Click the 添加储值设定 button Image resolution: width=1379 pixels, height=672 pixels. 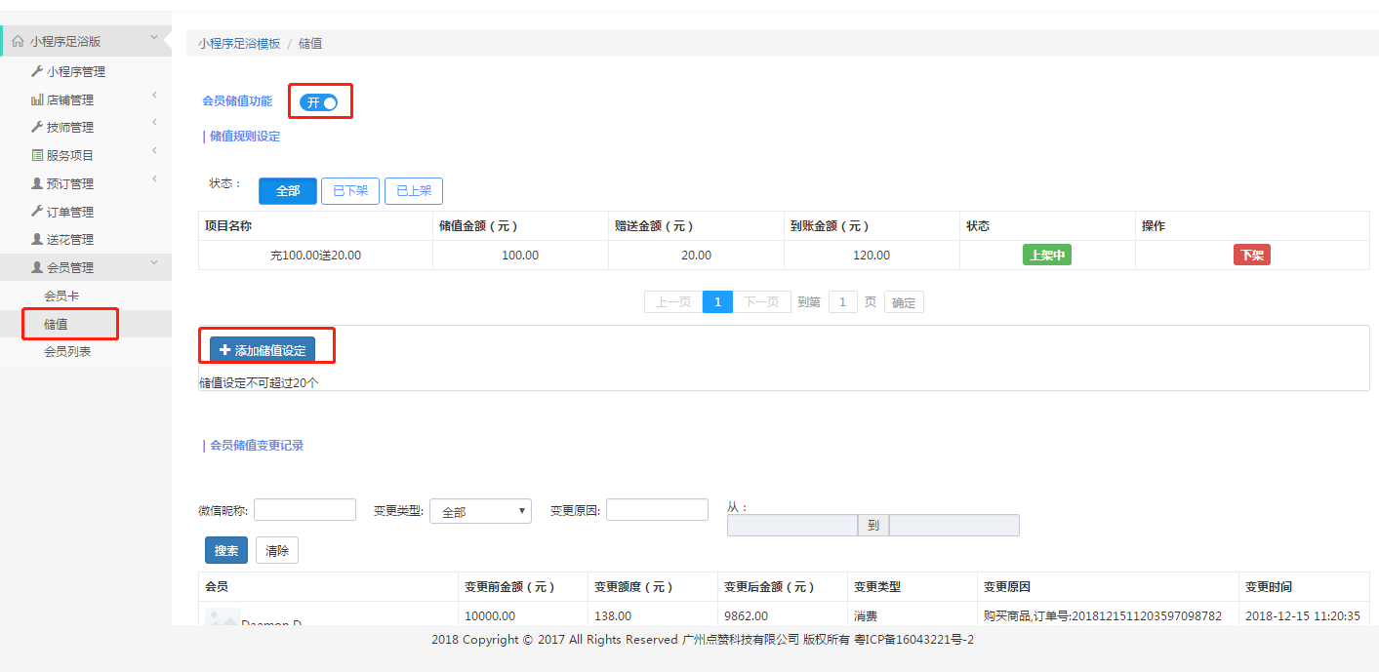click(263, 350)
